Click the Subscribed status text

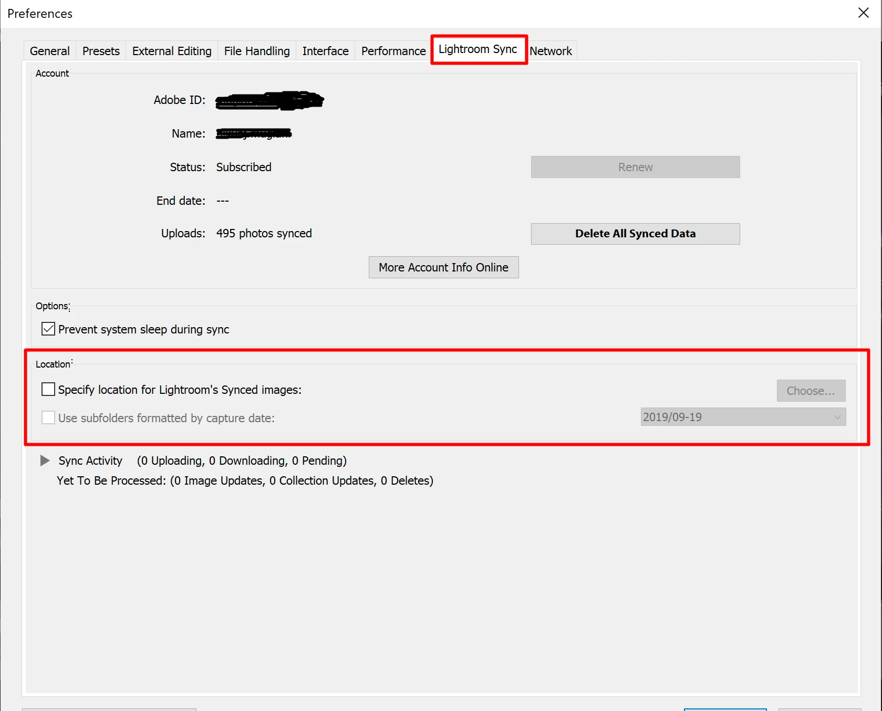tap(244, 167)
